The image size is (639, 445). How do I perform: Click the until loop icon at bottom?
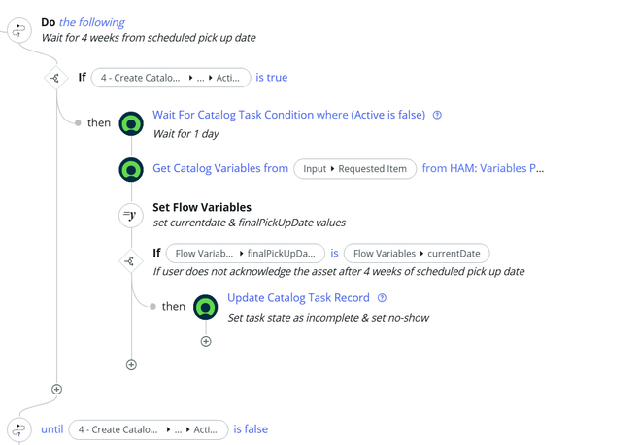click(18, 429)
